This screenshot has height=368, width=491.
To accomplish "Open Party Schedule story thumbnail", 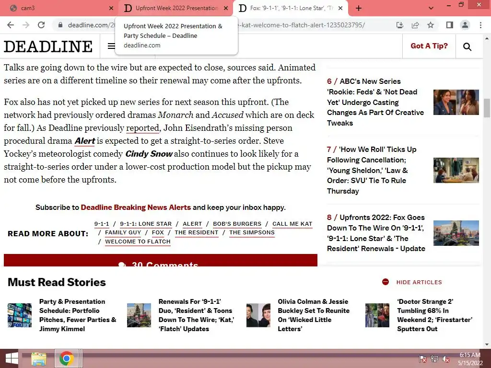I will coord(19,315).
